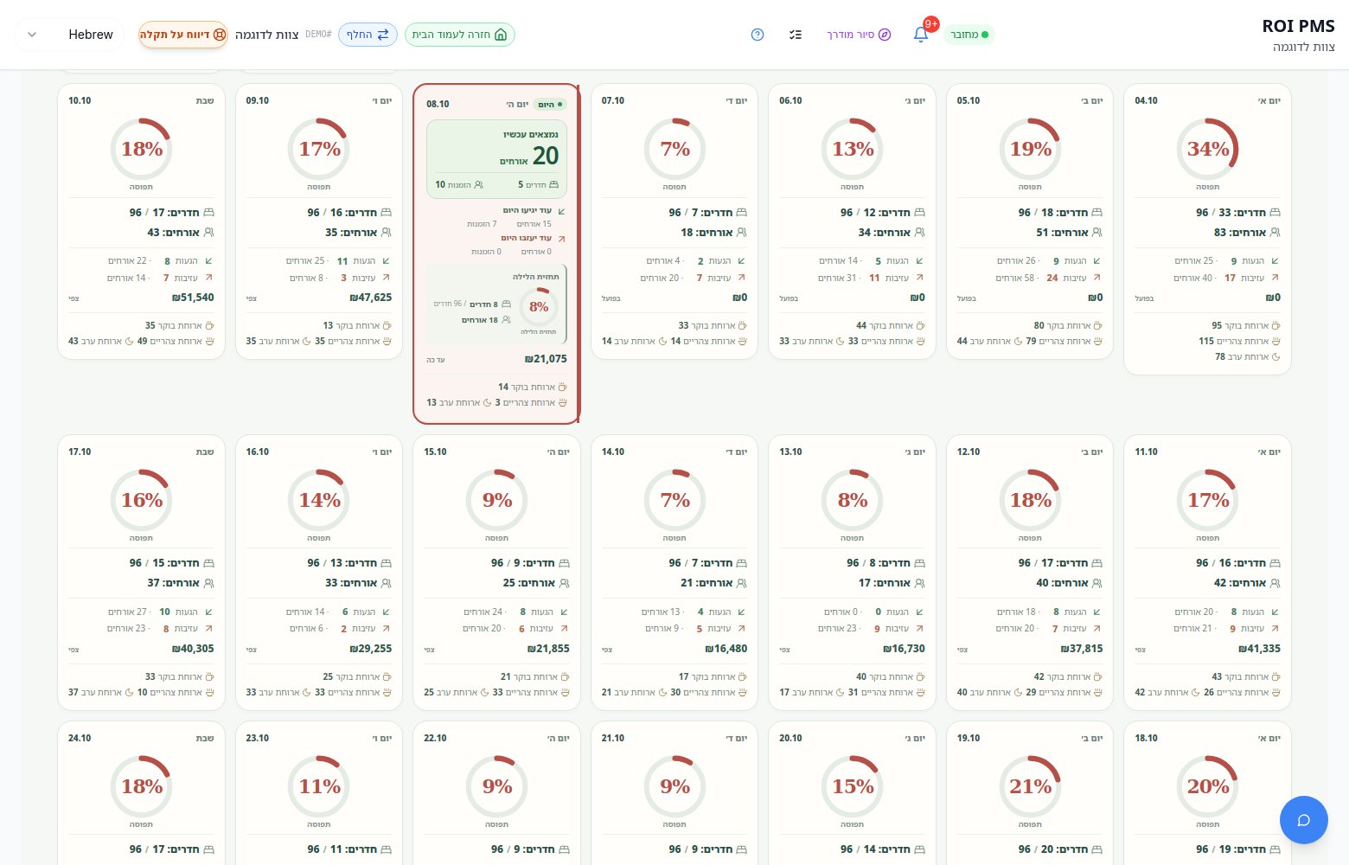1349x865 pixels.
Task: Click the dinner moon icon in the 10.10 card
Action: (x=130, y=342)
